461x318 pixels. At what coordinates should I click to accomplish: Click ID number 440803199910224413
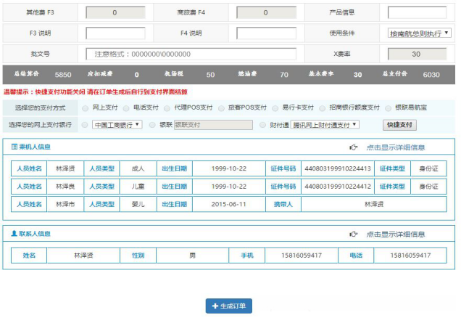coord(338,168)
